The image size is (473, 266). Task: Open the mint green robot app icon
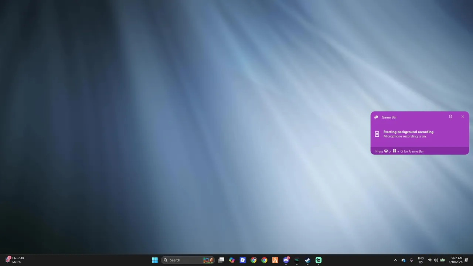(319, 260)
